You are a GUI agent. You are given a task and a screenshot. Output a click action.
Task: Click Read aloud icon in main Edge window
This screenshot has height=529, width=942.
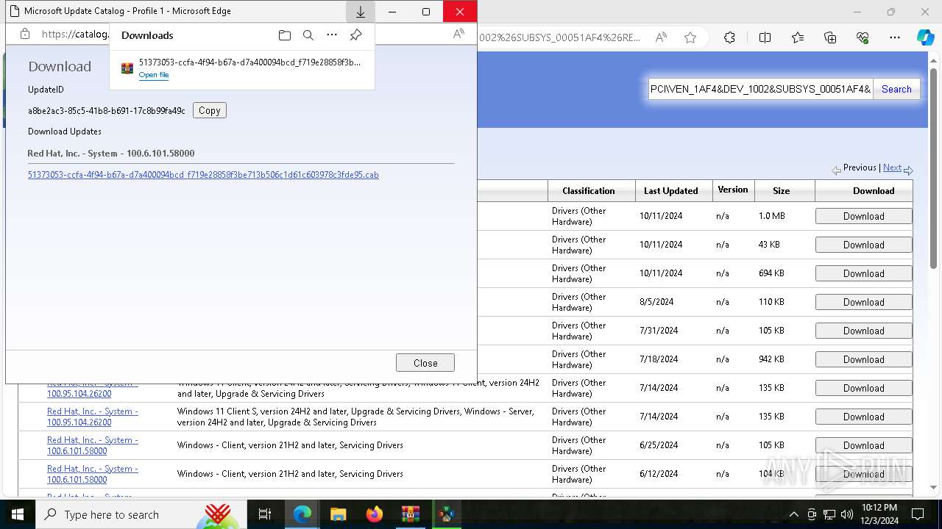[x=661, y=37]
